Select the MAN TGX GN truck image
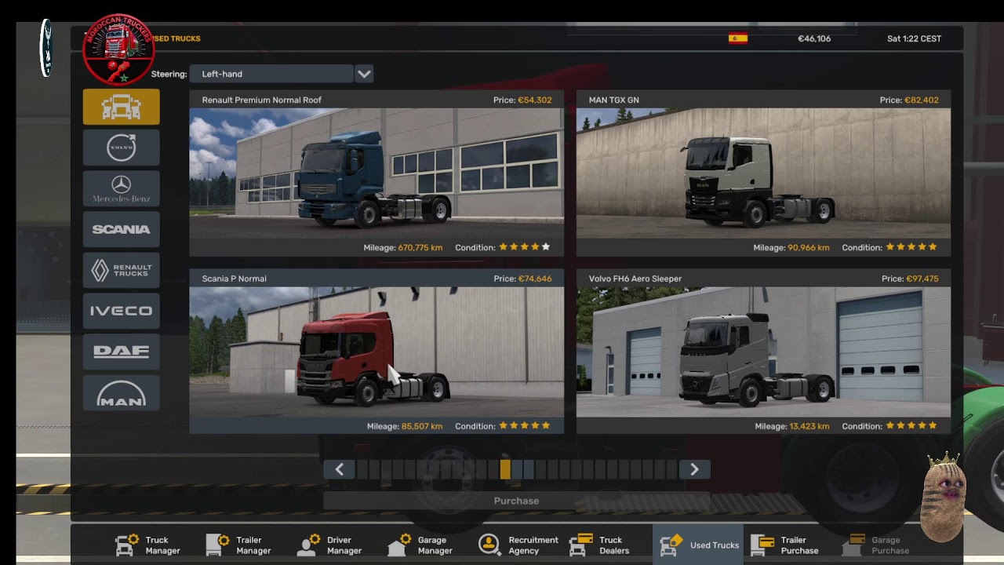This screenshot has width=1004, height=565. [x=763, y=173]
